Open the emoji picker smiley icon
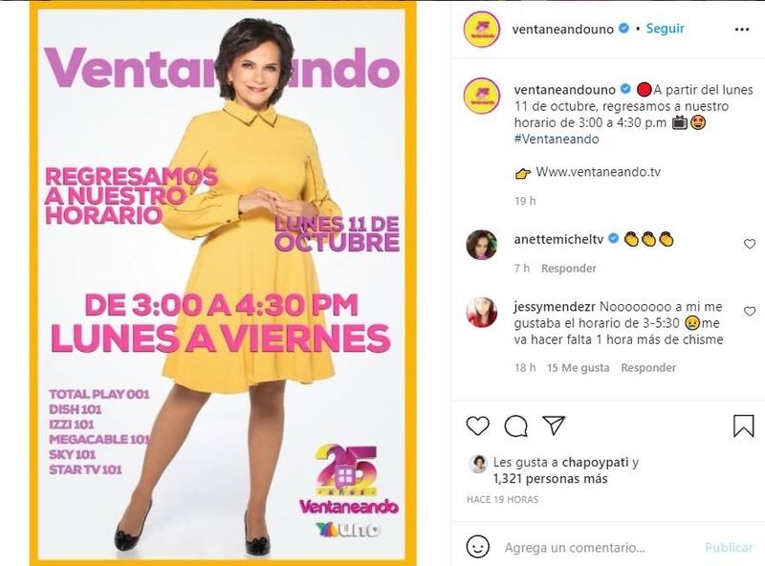 [x=477, y=547]
